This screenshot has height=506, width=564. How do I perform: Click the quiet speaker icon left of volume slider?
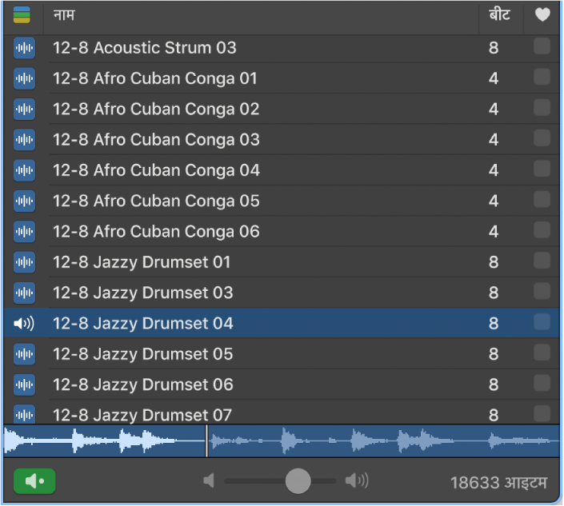(x=209, y=480)
